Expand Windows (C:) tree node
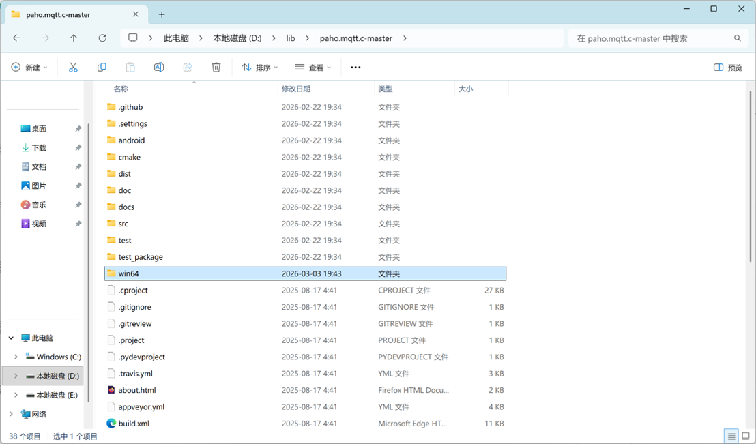The height and width of the screenshot is (444, 756). click(x=16, y=357)
